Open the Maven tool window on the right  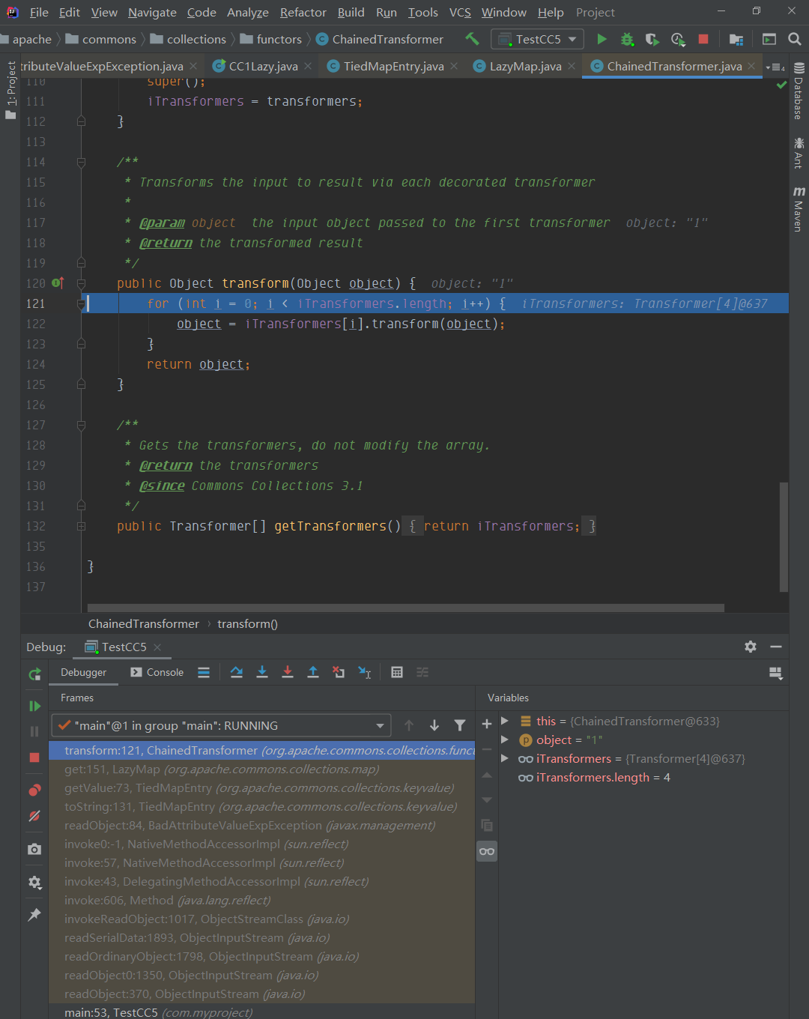point(799,209)
